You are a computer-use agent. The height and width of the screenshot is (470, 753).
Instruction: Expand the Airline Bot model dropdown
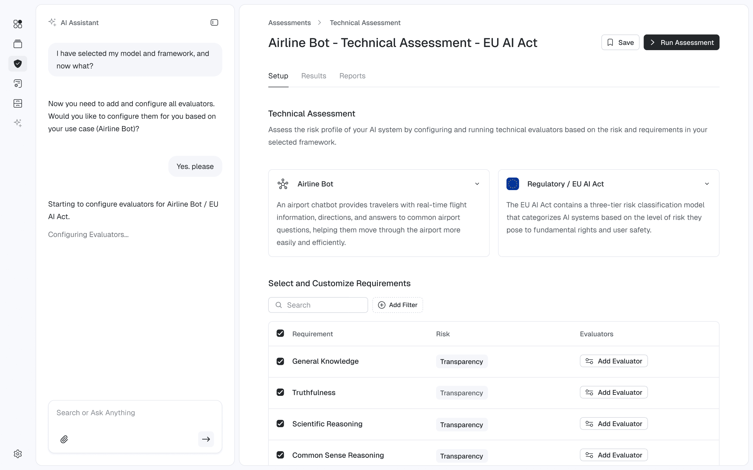477,184
